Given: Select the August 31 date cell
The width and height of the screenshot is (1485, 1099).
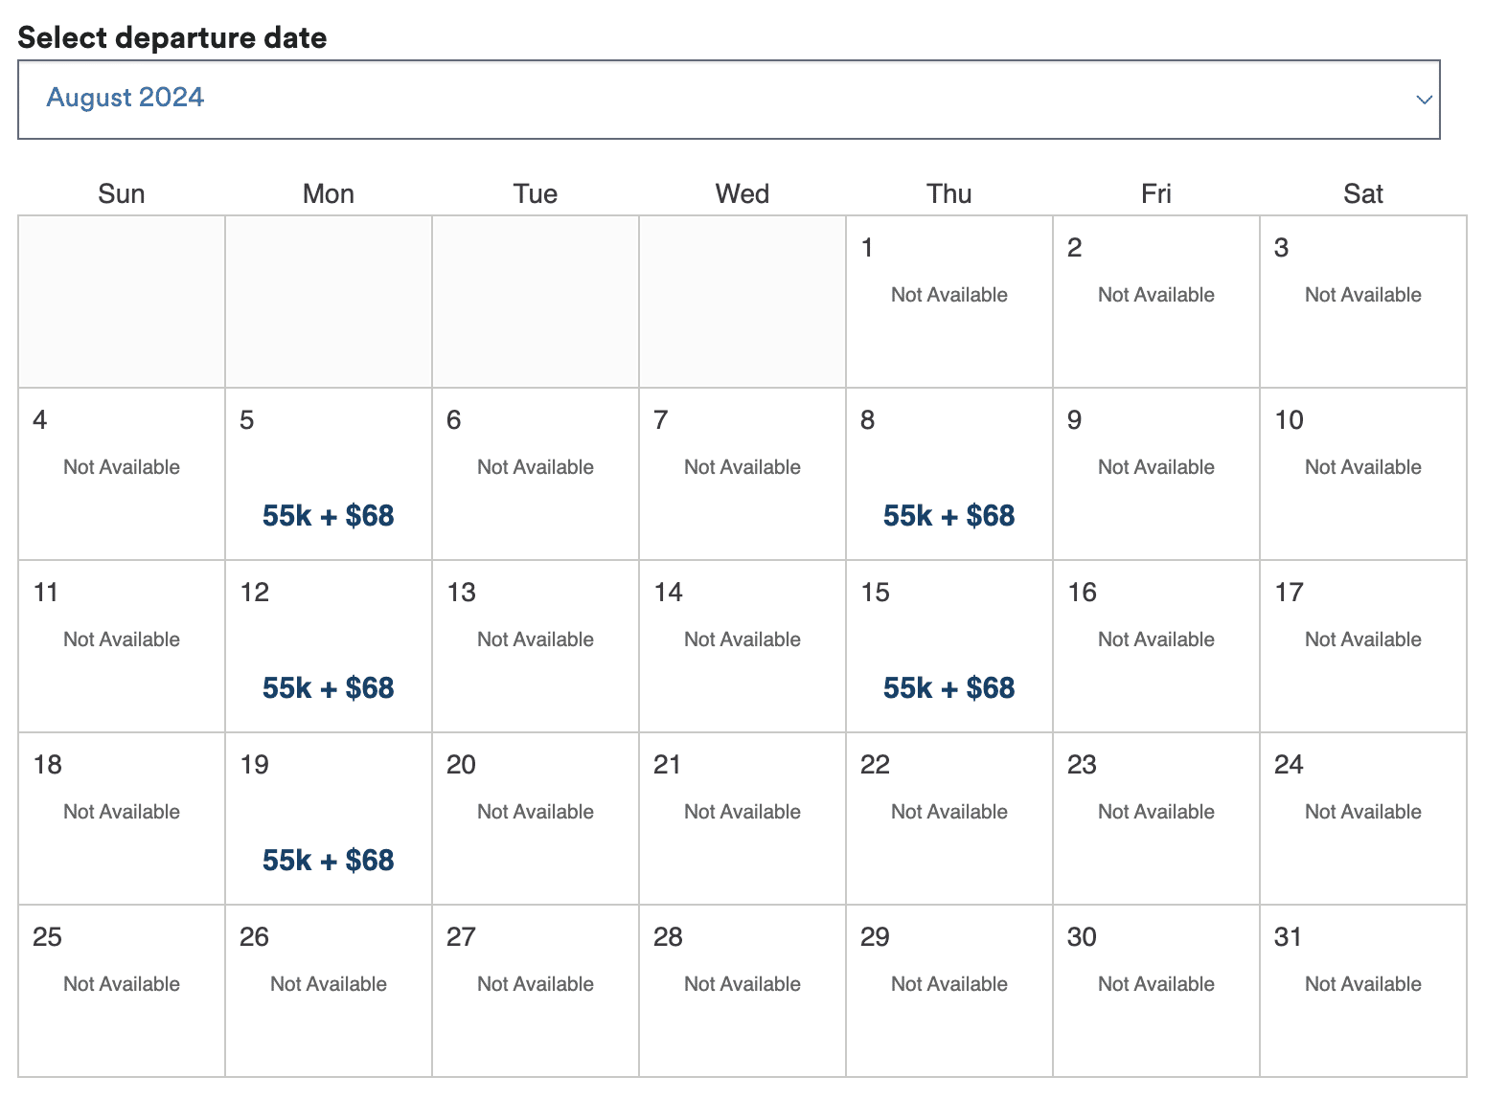Looking at the screenshot, I should pyautogui.click(x=1362, y=991).
